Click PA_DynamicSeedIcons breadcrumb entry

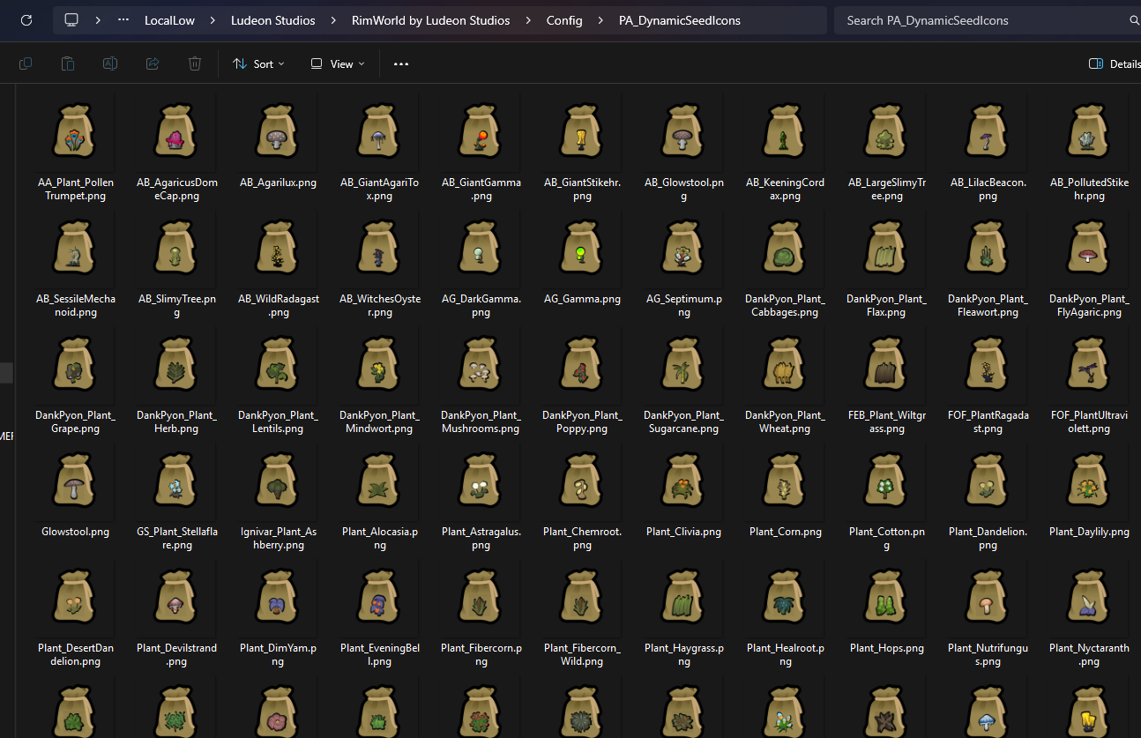[x=680, y=20]
